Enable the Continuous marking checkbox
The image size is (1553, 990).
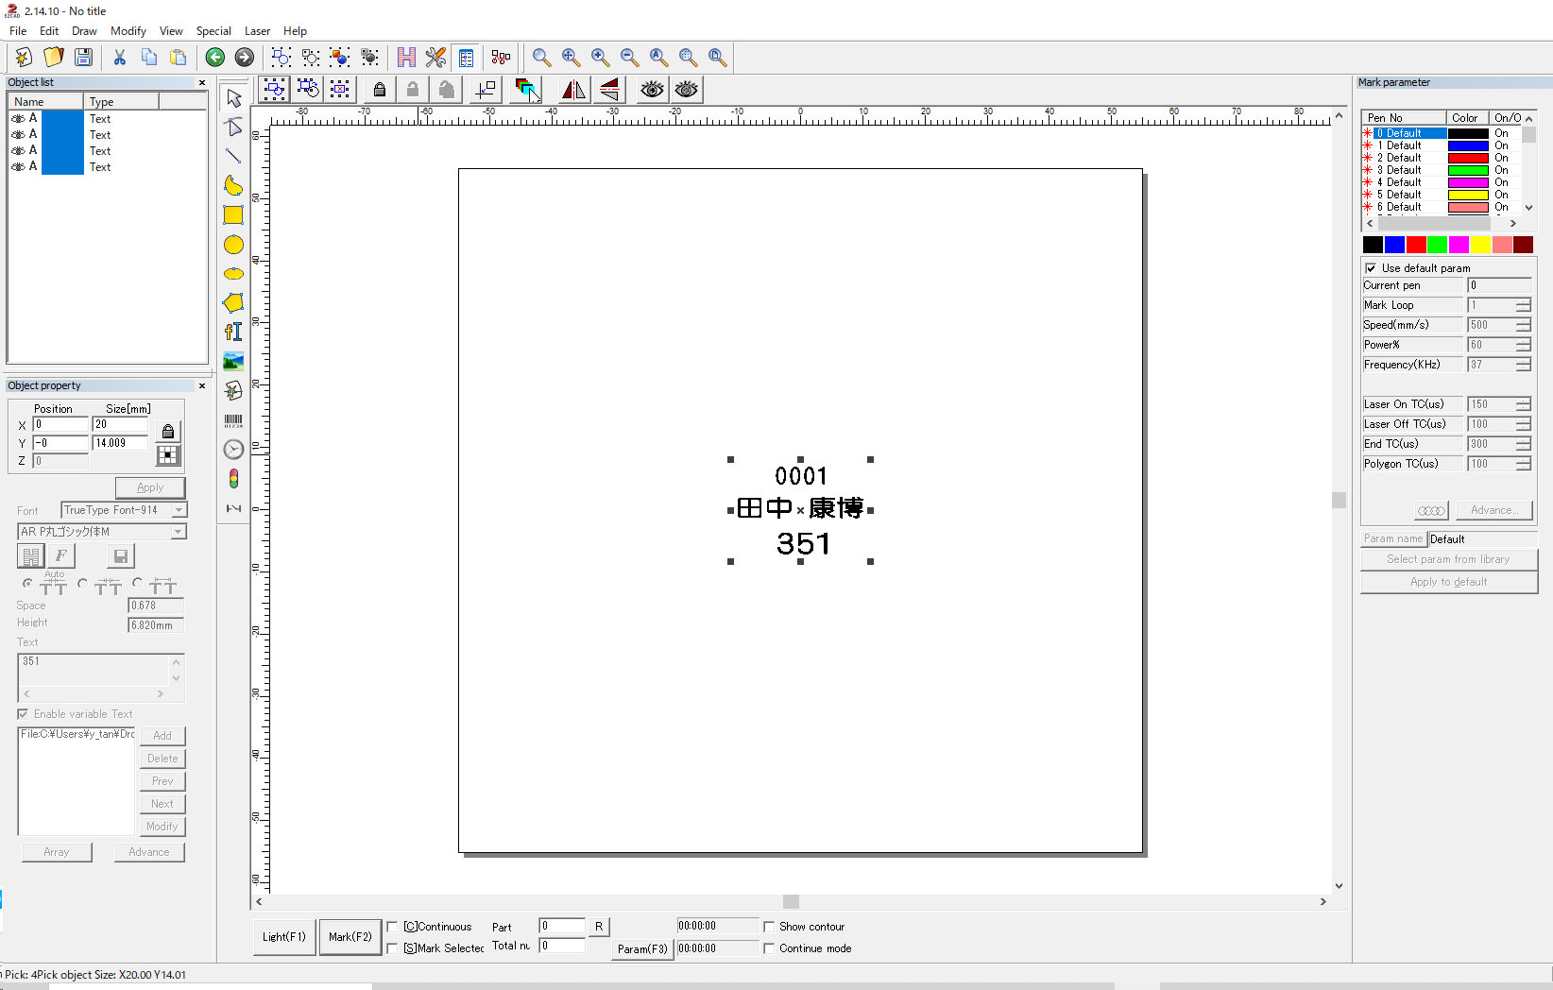(393, 927)
